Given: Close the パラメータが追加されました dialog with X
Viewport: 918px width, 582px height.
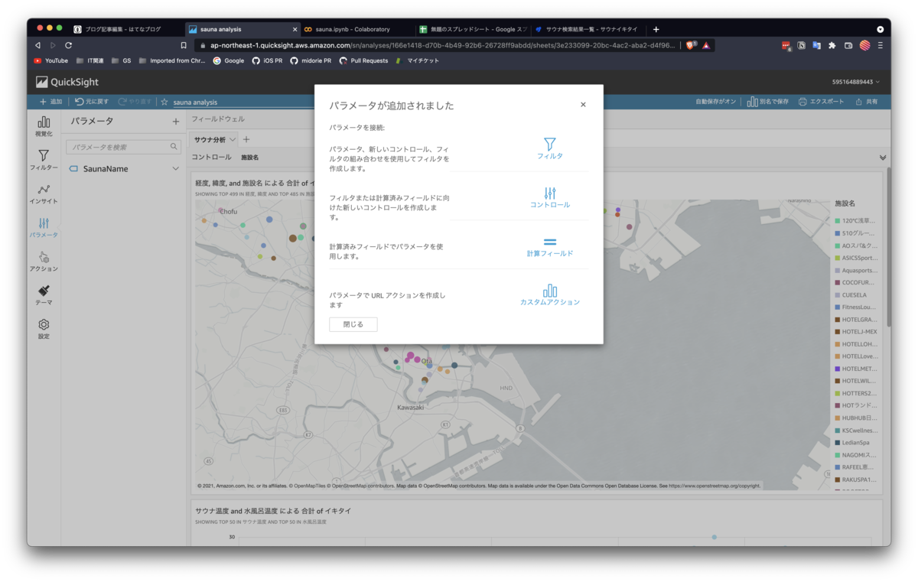Looking at the screenshot, I should click(583, 105).
